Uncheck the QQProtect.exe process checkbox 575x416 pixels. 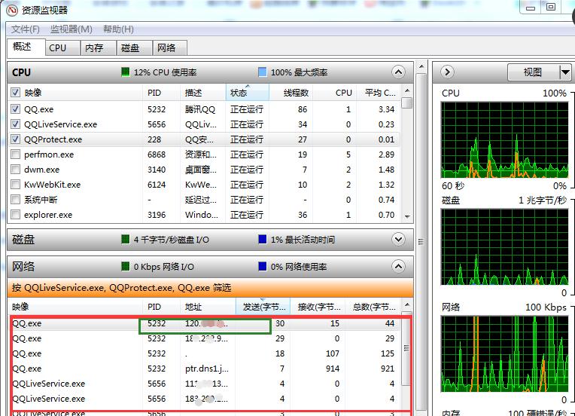pyautogui.click(x=16, y=139)
